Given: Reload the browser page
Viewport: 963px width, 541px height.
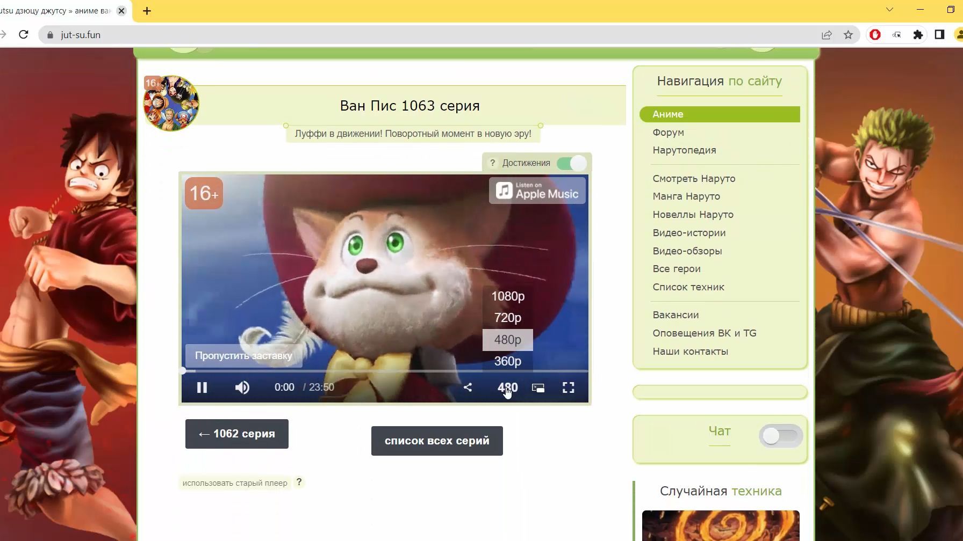Looking at the screenshot, I should [23, 34].
